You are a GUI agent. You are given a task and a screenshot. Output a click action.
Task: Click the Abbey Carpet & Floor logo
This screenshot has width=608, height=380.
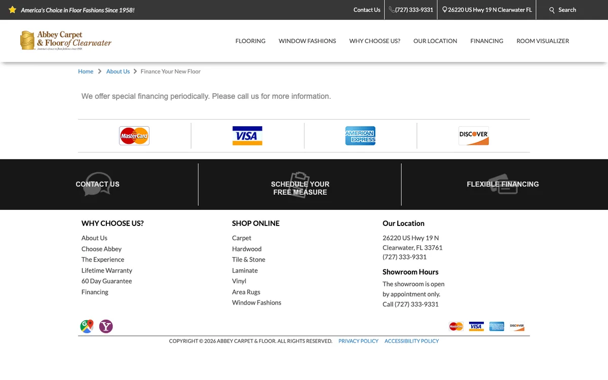66,41
